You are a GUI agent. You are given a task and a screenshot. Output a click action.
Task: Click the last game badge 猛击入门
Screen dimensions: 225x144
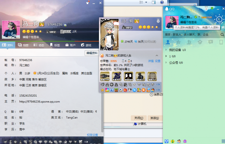click(x=152, y=76)
